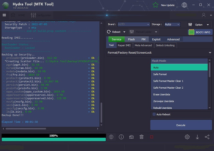The width and height of the screenshot is (214, 151).
Task: Switch to the PM tab
Action: [143, 39]
